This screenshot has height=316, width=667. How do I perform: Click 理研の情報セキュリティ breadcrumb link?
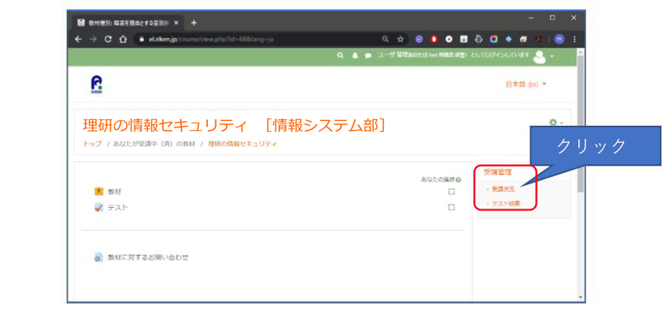coord(243,144)
